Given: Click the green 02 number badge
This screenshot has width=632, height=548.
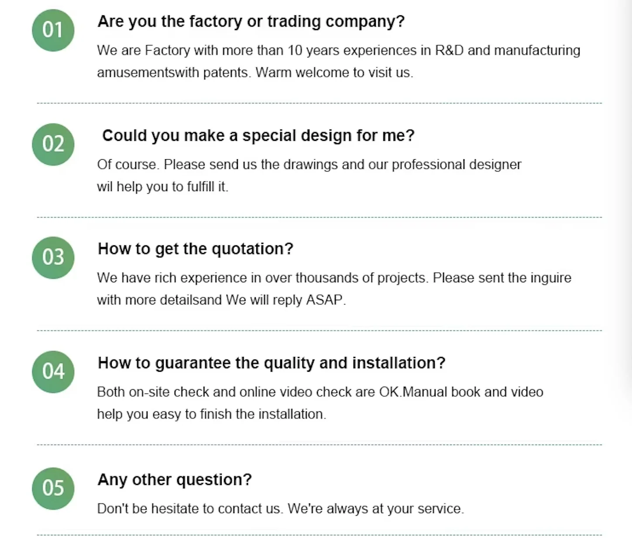Looking at the screenshot, I should click(x=53, y=144).
